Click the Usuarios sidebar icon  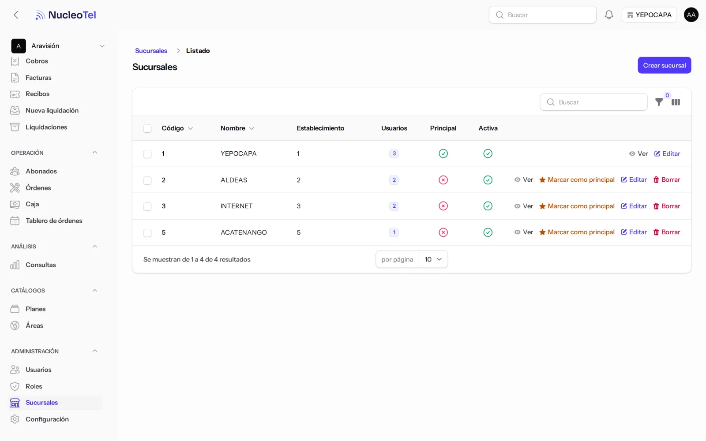pos(15,370)
